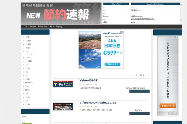This screenshot has width=187, height=124.
Task: Open the drink (4) category
Action: [x=29, y=82]
